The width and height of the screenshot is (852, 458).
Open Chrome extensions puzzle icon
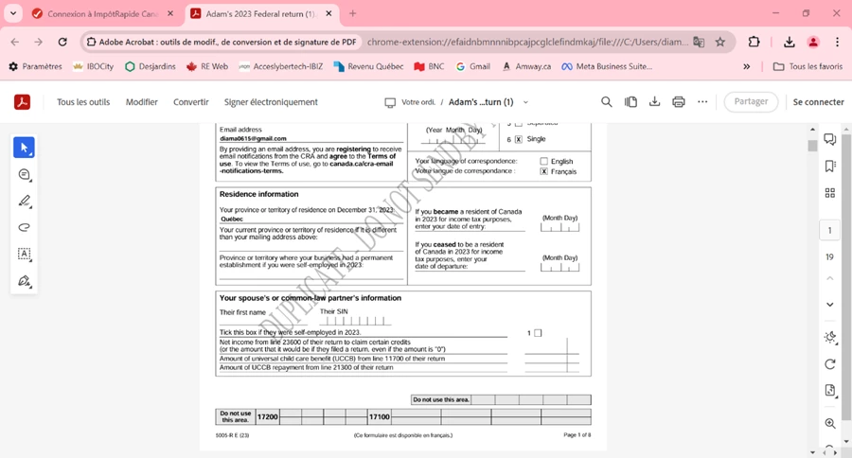[x=754, y=42]
